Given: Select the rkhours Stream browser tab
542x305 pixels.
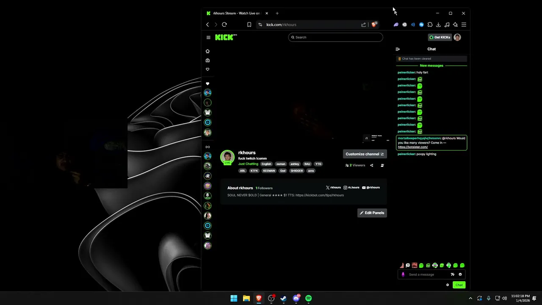Looking at the screenshot, I should tap(237, 13).
